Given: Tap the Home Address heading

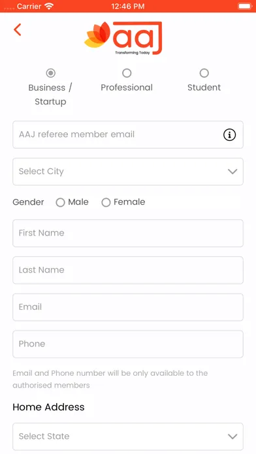Looking at the screenshot, I should tap(48, 407).
